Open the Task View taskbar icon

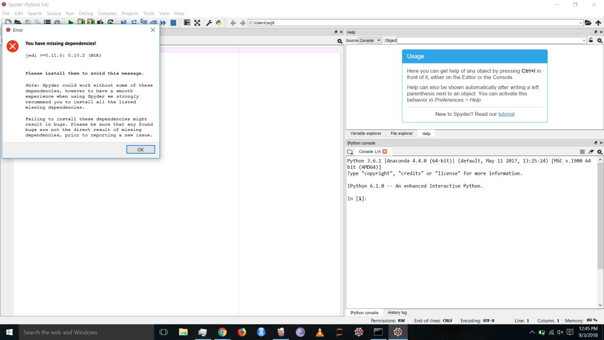tap(163, 332)
